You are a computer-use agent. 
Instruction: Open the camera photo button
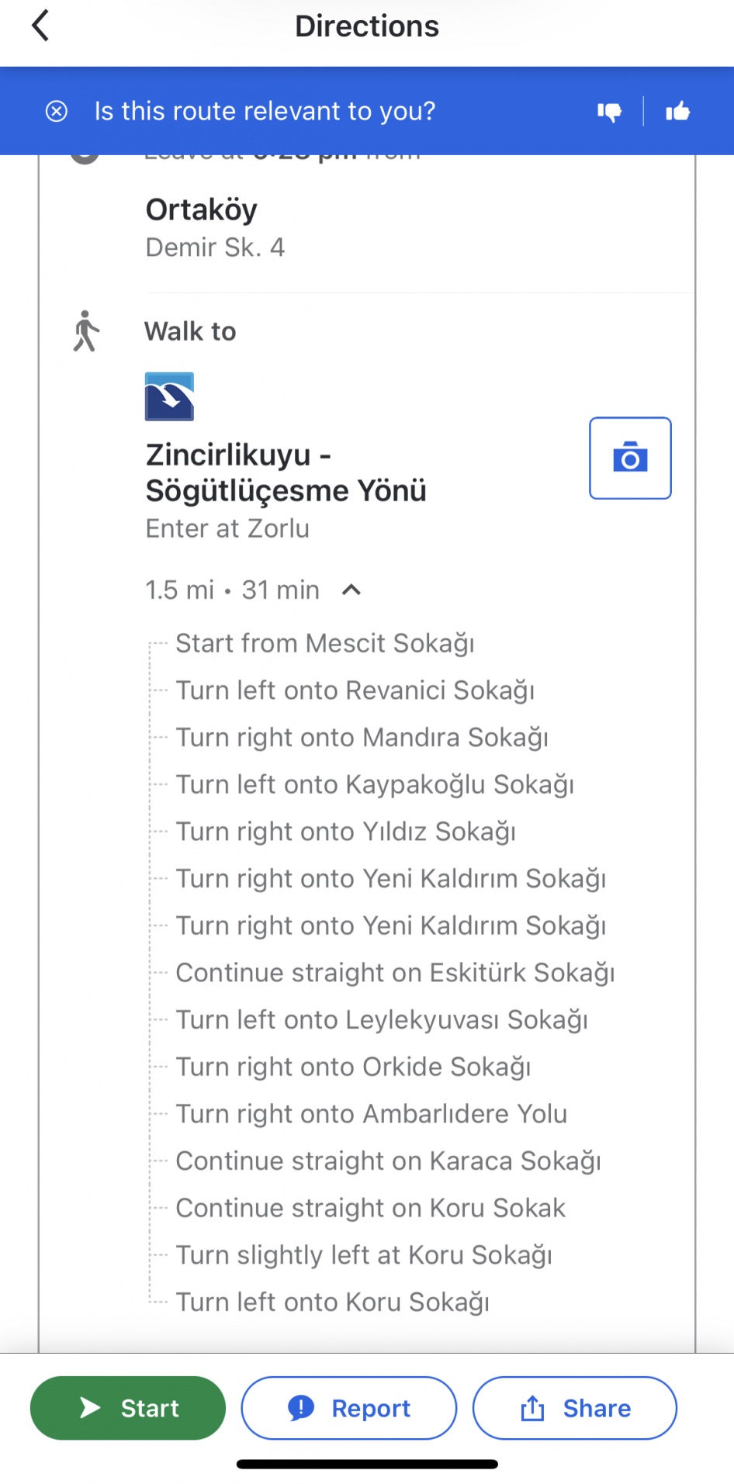[630, 458]
